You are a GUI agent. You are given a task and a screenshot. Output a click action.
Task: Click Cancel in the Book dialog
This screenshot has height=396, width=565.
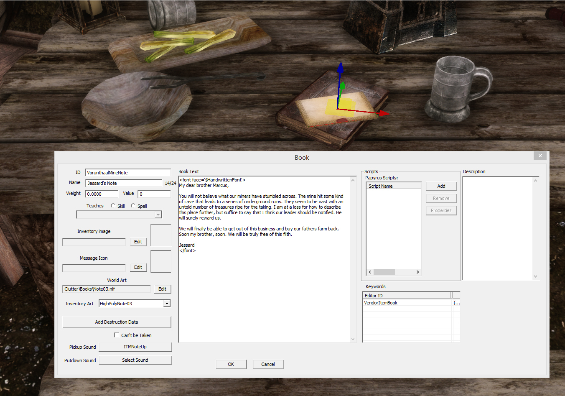pos(268,364)
